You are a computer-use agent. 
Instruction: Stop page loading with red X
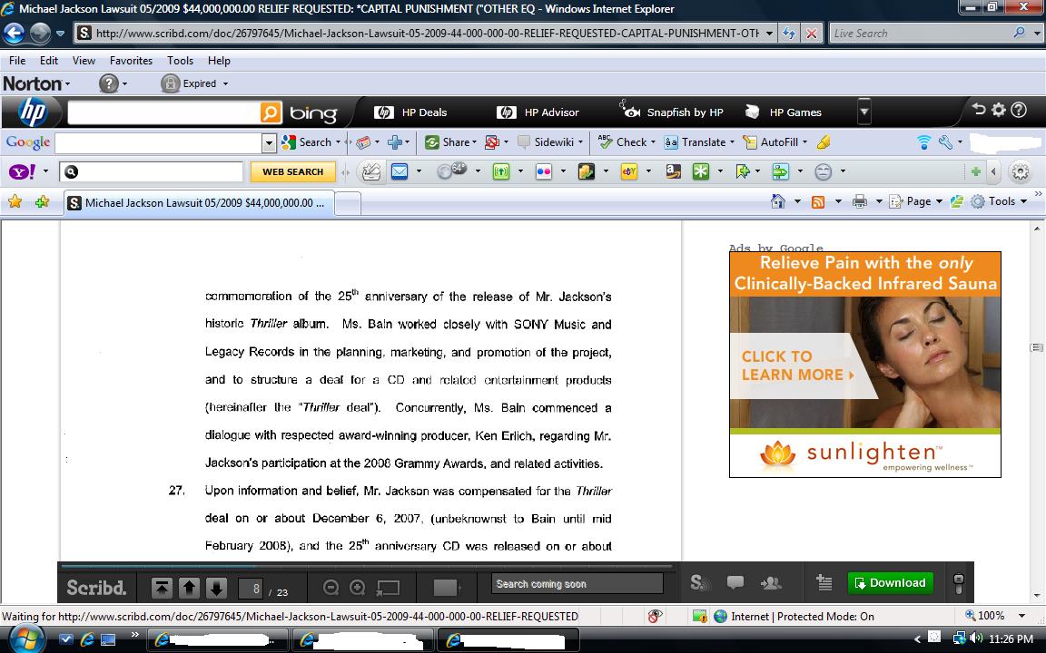tap(811, 34)
